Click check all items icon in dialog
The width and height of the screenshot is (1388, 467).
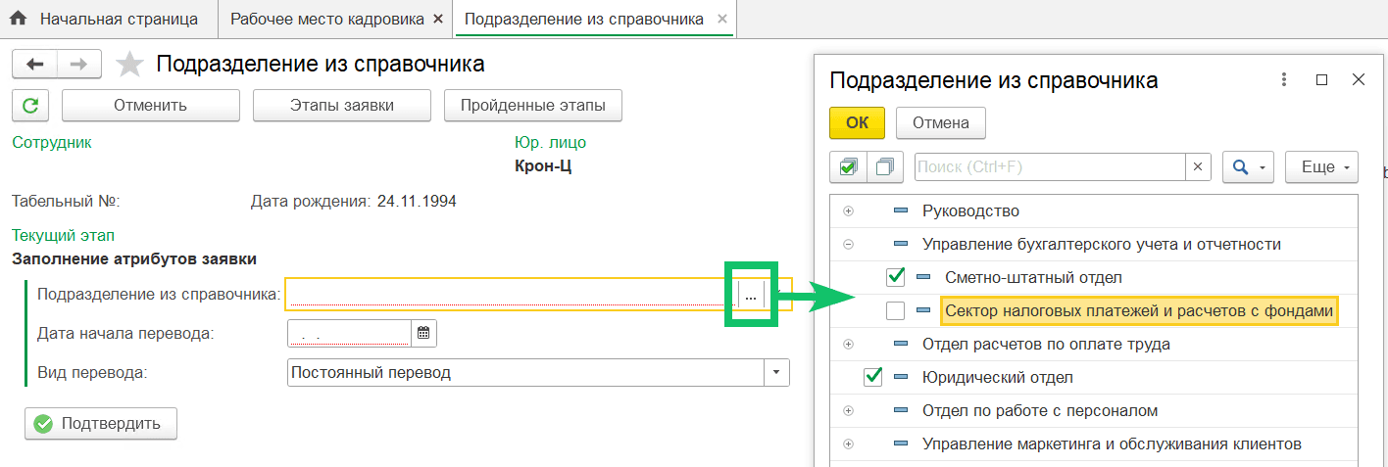coord(847,167)
